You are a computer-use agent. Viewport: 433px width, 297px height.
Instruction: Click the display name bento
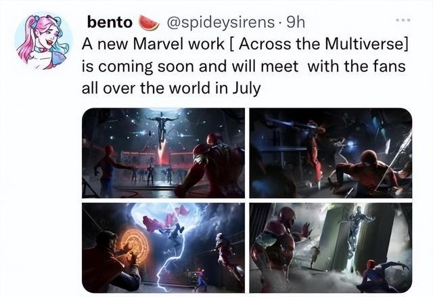click(x=110, y=22)
